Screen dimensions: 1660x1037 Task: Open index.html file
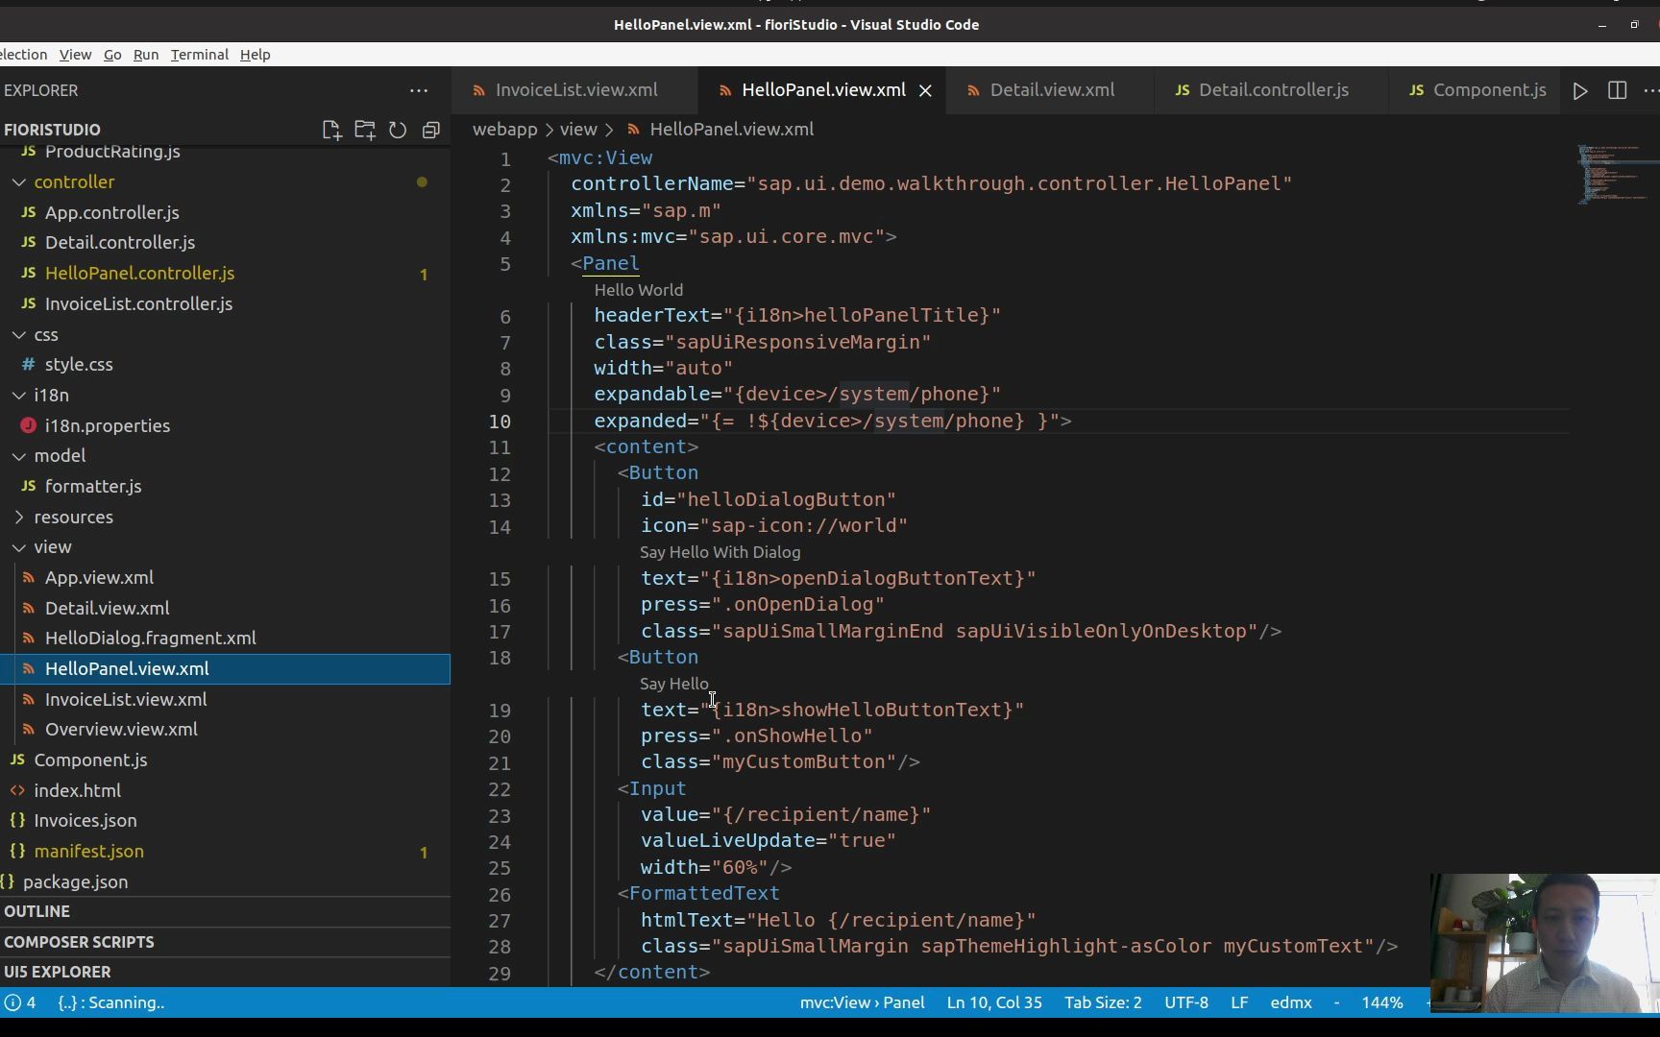click(x=77, y=791)
